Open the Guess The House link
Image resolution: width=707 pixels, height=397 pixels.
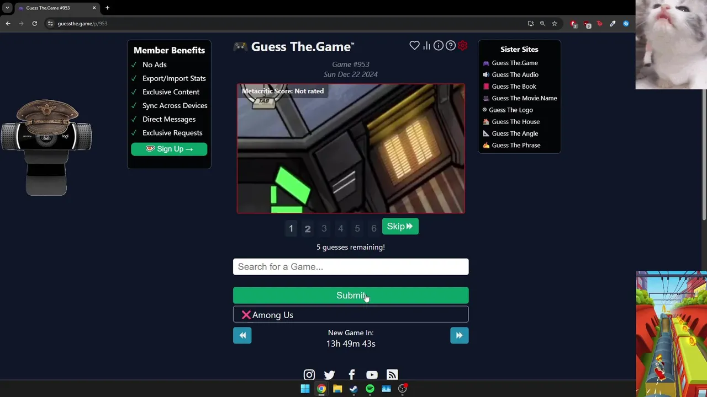[x=515, y=122]
